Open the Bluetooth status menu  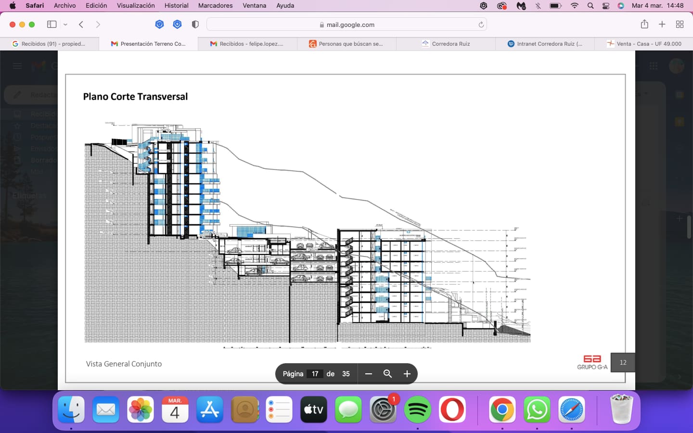(538, 6)
